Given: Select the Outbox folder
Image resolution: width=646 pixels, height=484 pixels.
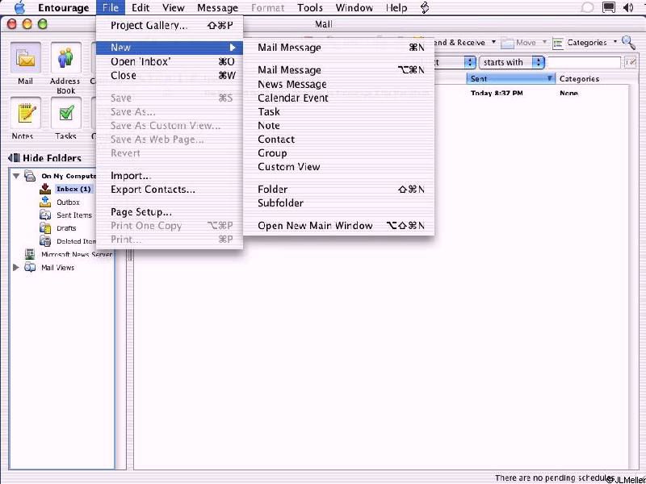Looking at the screenshot, I should click(x=68, y=202).
